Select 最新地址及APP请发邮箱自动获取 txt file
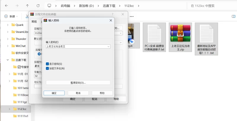The image size is (237, 121). (x=206, y=39)
